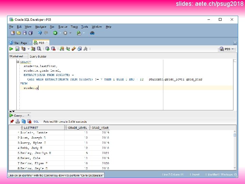
Task: Click the SQL link in results toolbar
Action: (x=36, y=122)
